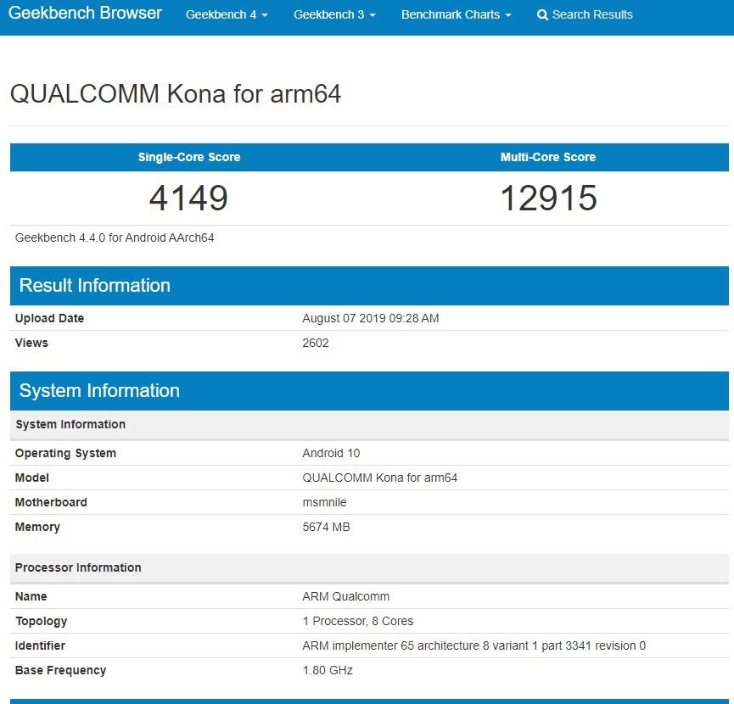This screenshot has width=734, height=704.
Task: Click the Multi-Core Score header
Action: (548, 157)
